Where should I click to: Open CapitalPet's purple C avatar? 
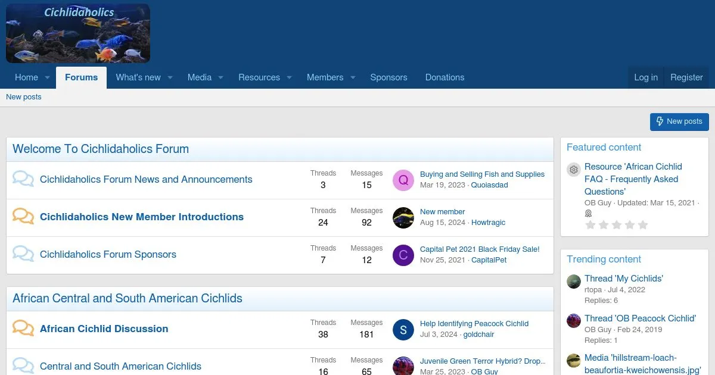[x=403, y=255]
